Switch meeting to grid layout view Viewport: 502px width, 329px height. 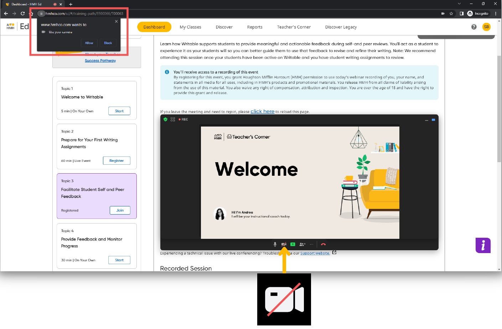173,119
